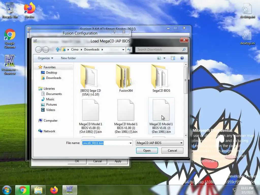Open Pictures library in navigation pane

[x=51, y=104]
